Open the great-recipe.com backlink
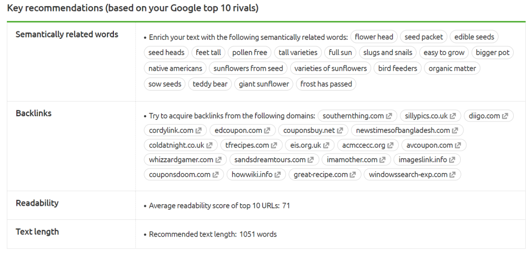This screenshot has width=530, height=256. pyautogui.click(x=321, y=174)
